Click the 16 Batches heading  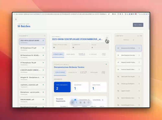point(24,26)
